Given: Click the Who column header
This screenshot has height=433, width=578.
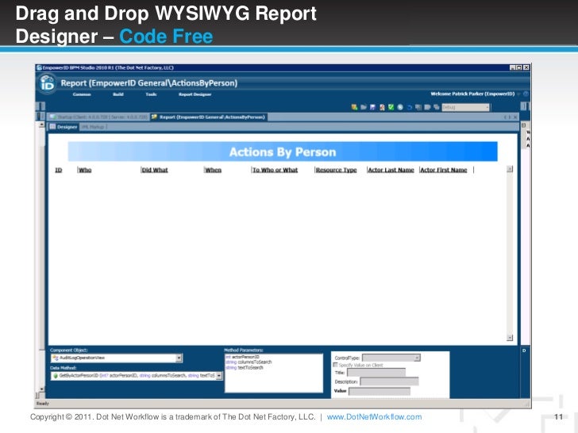Looking at the screenshot, I should (85, 170).
